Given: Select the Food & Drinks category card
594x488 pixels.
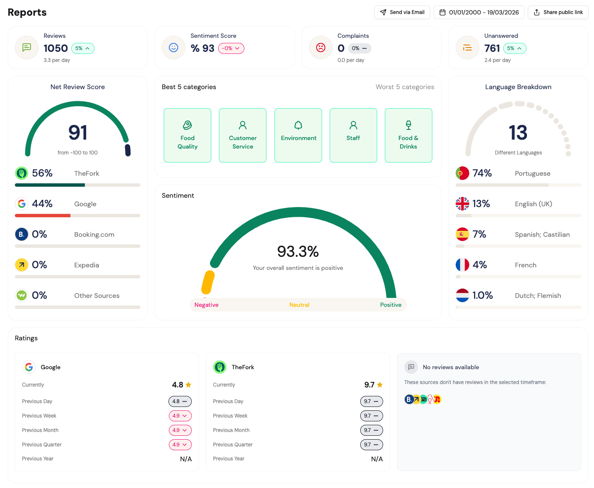Looking at the screenshot, I should coord(408,135).
